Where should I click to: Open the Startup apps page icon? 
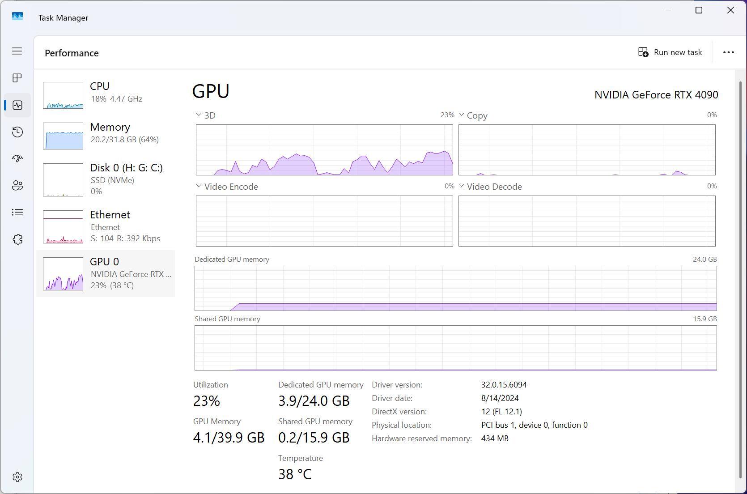pos(17,158)
